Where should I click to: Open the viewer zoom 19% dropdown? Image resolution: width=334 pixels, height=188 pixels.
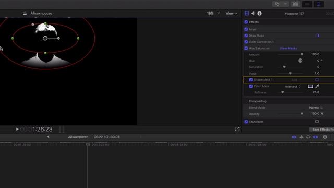click(213, 13)
